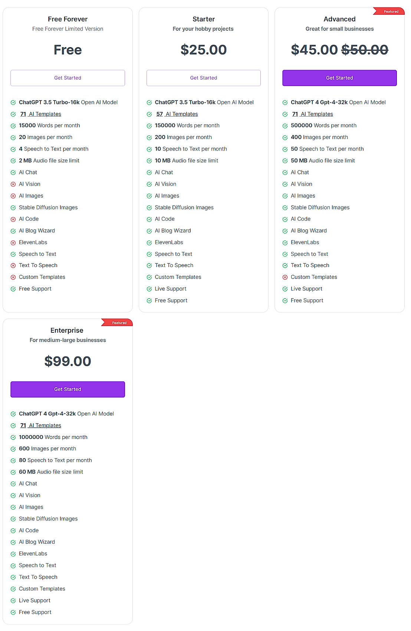
Task: Open 71 AI Templates link in Free Forever
Action: (x=41, y=114)
